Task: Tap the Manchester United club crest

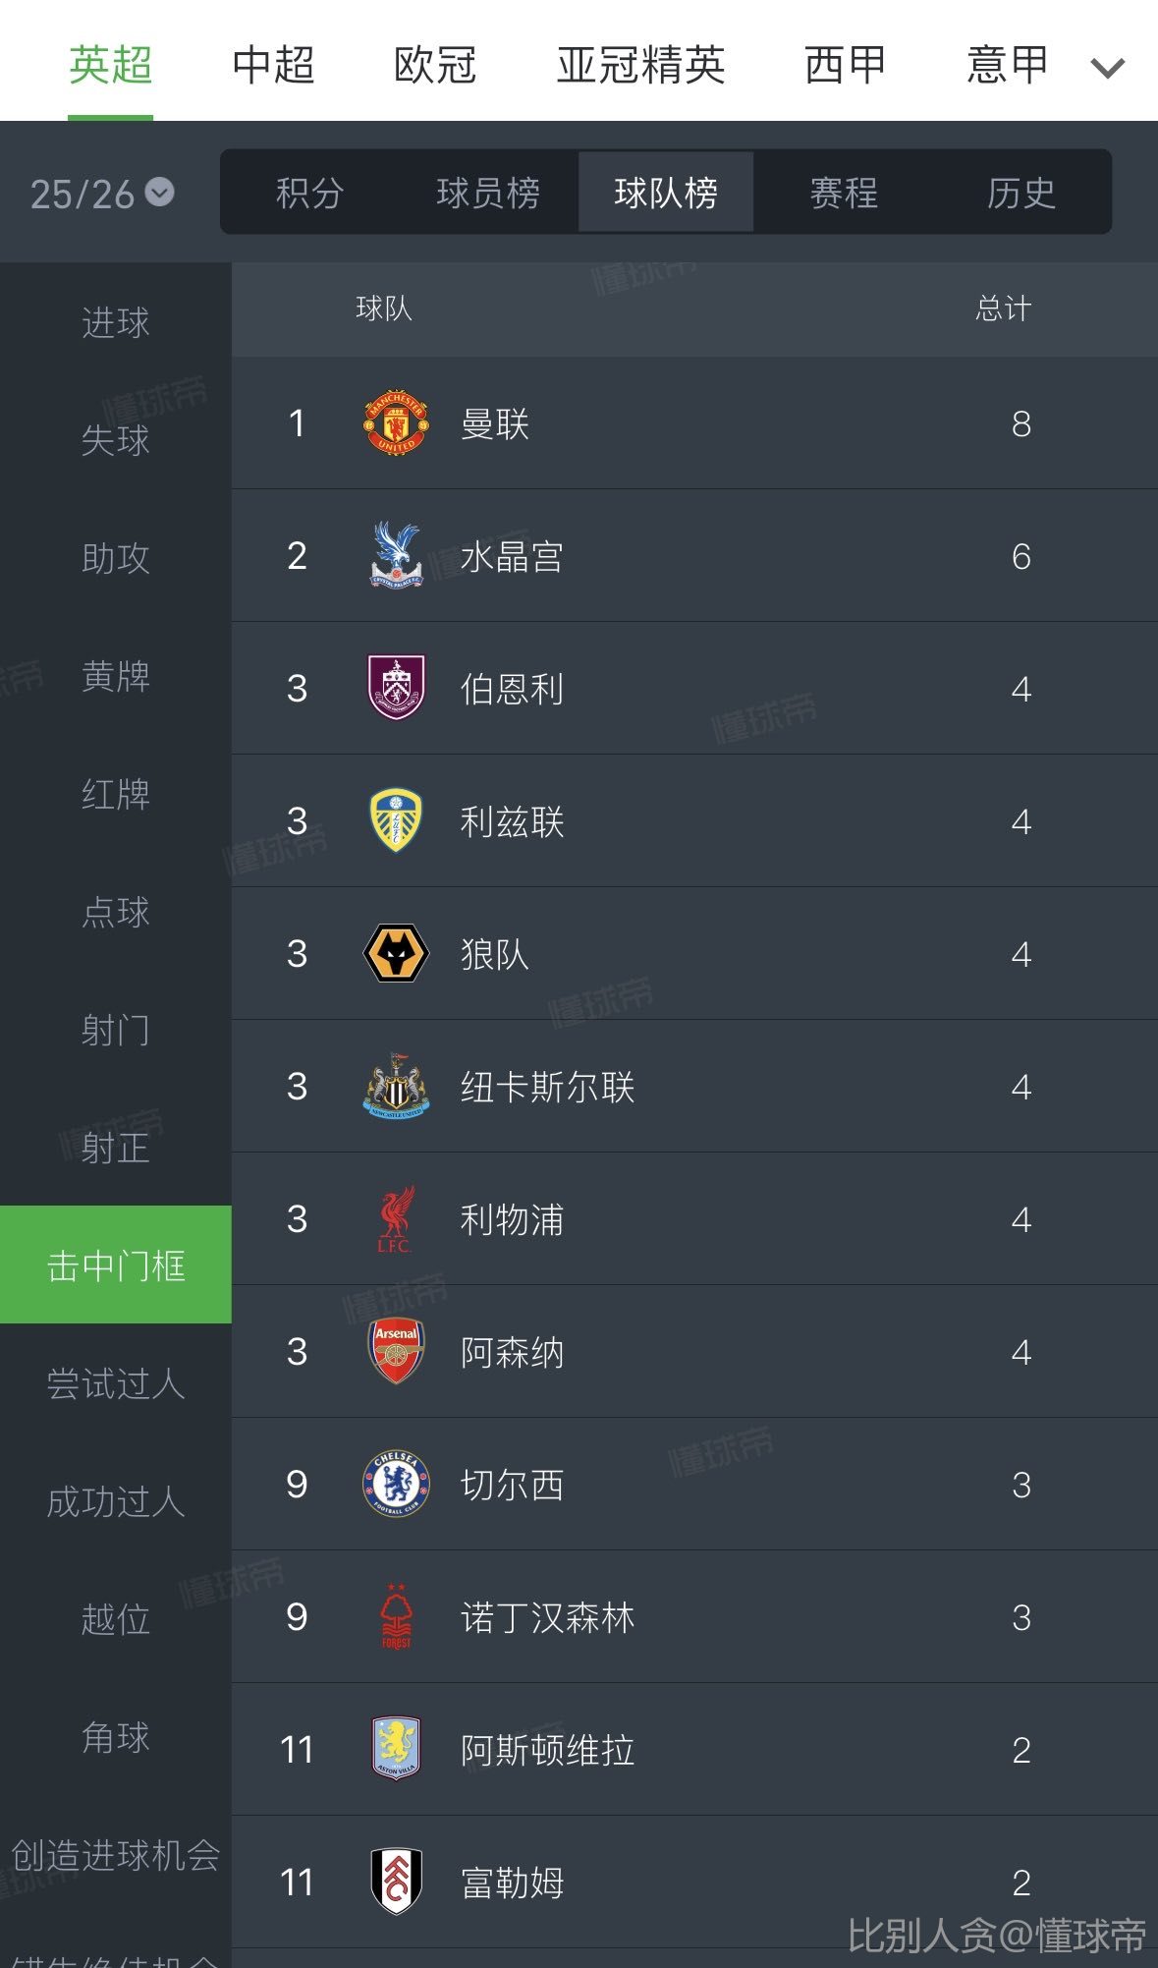Action: [396, 423]
